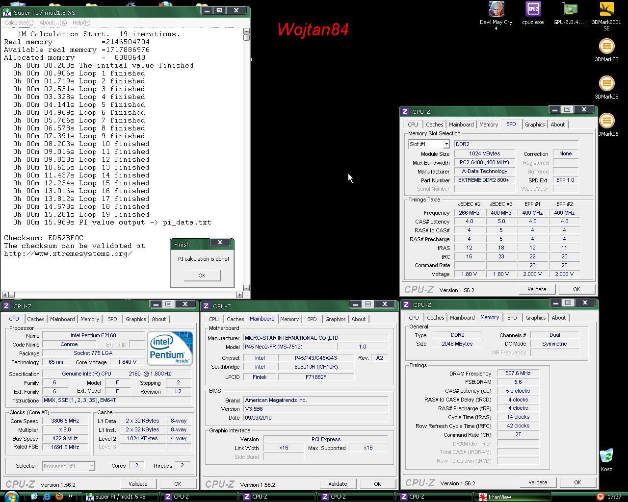Viewport: 628px width, 502px height.
Task: Click the 'http://www.xtremesystems.org/' text
Action: (68, 254)
